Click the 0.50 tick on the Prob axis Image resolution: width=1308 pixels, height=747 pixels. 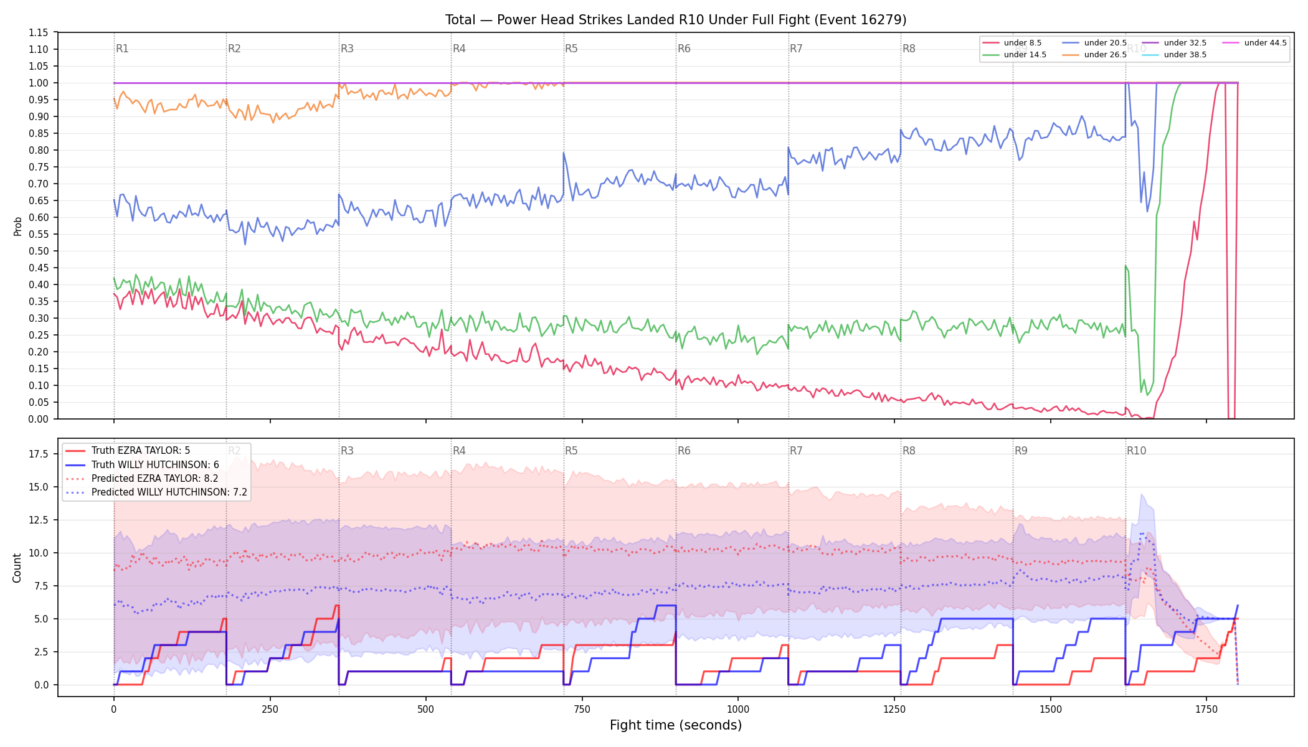click(x=39, y=251)
